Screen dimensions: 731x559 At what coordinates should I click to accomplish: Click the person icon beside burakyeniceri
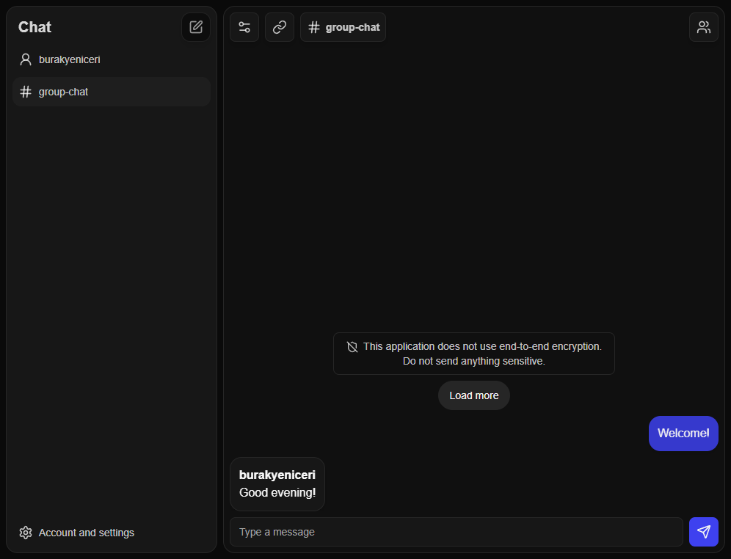(x=26, y=59)
